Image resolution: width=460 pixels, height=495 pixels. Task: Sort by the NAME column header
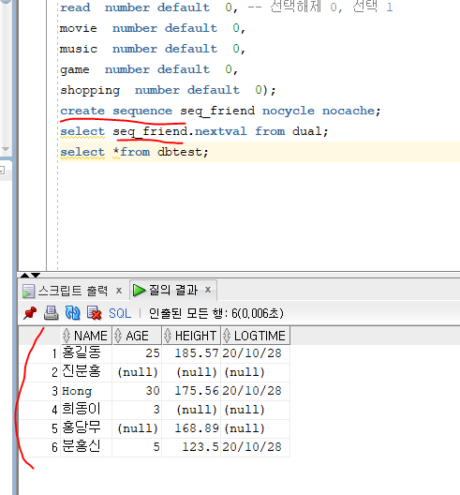(86, 336)
